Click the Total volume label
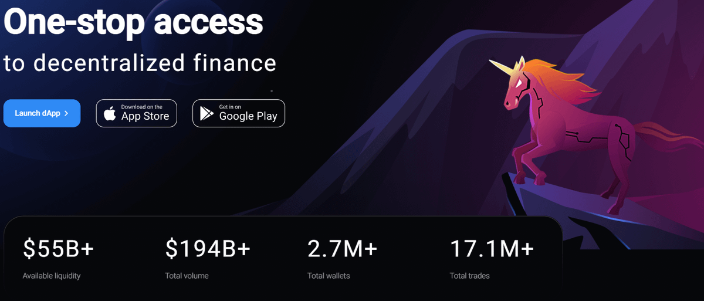704x301 pixels. point(187,276)
